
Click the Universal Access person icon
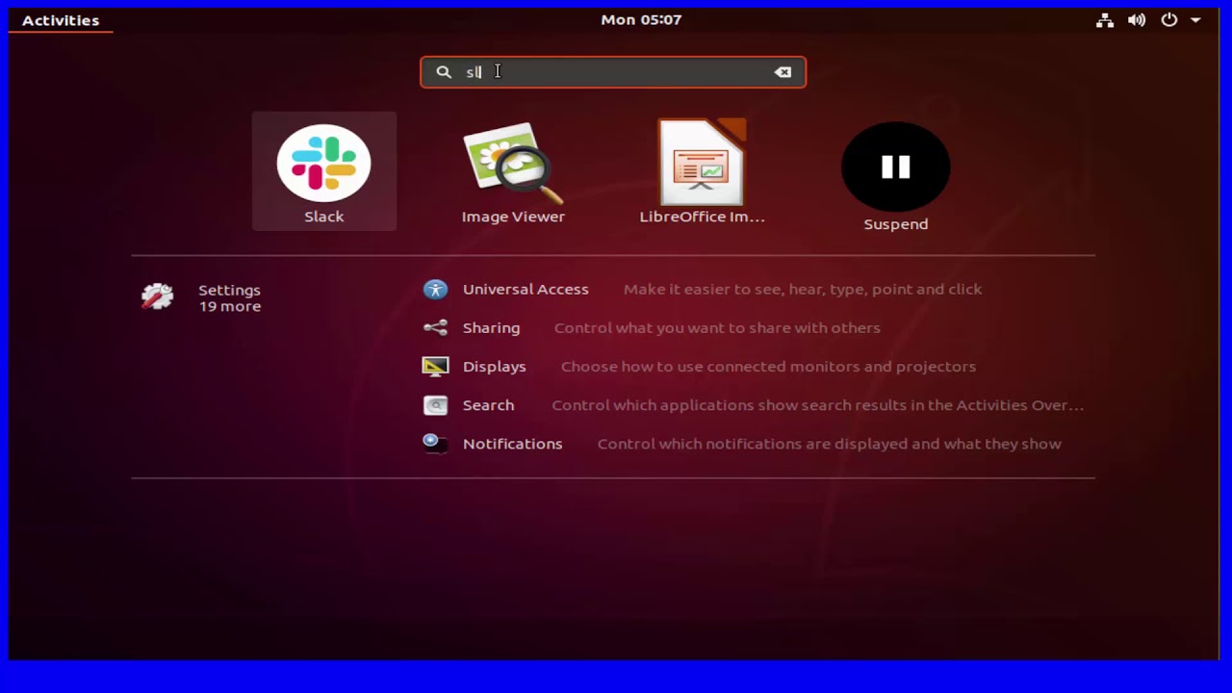(435, 289)
